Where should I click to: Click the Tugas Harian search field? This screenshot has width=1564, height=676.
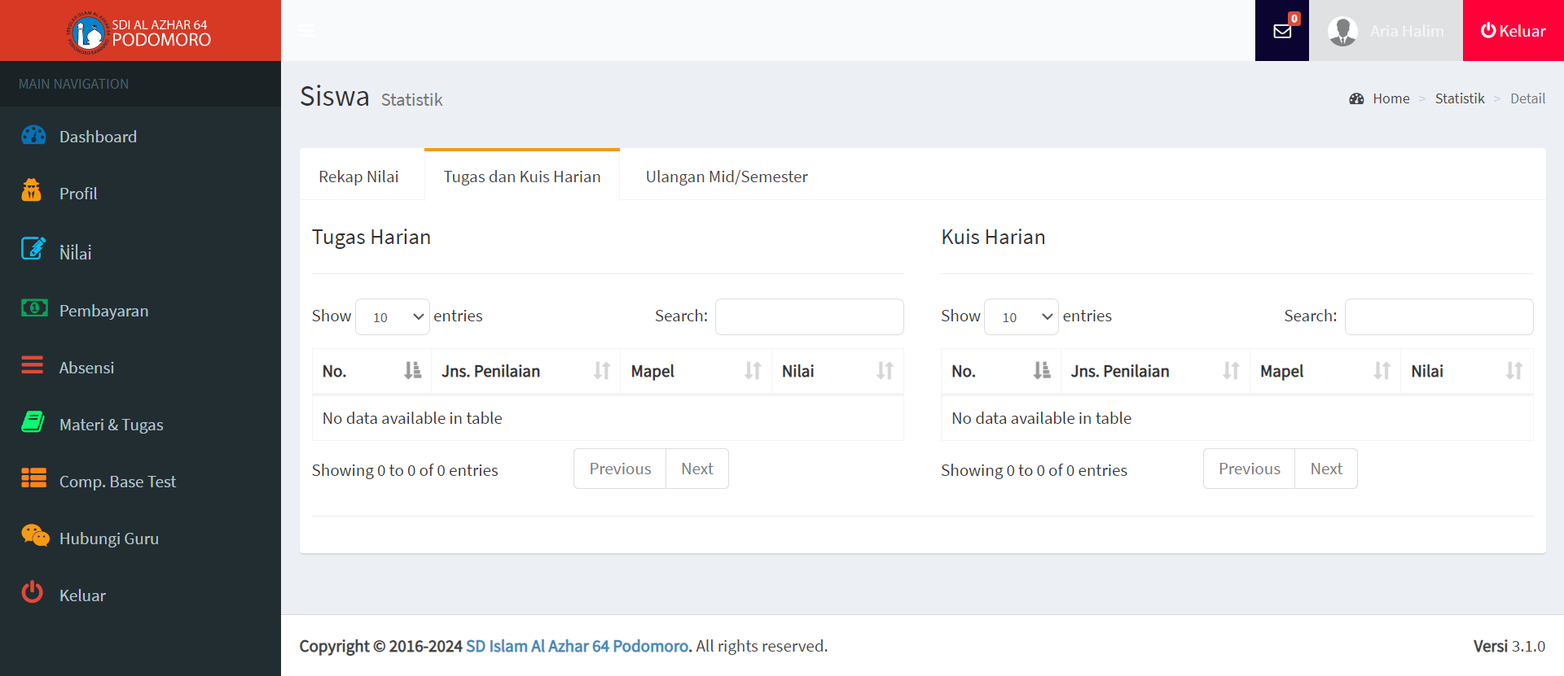pyautogui.click(x=809, y=316)
